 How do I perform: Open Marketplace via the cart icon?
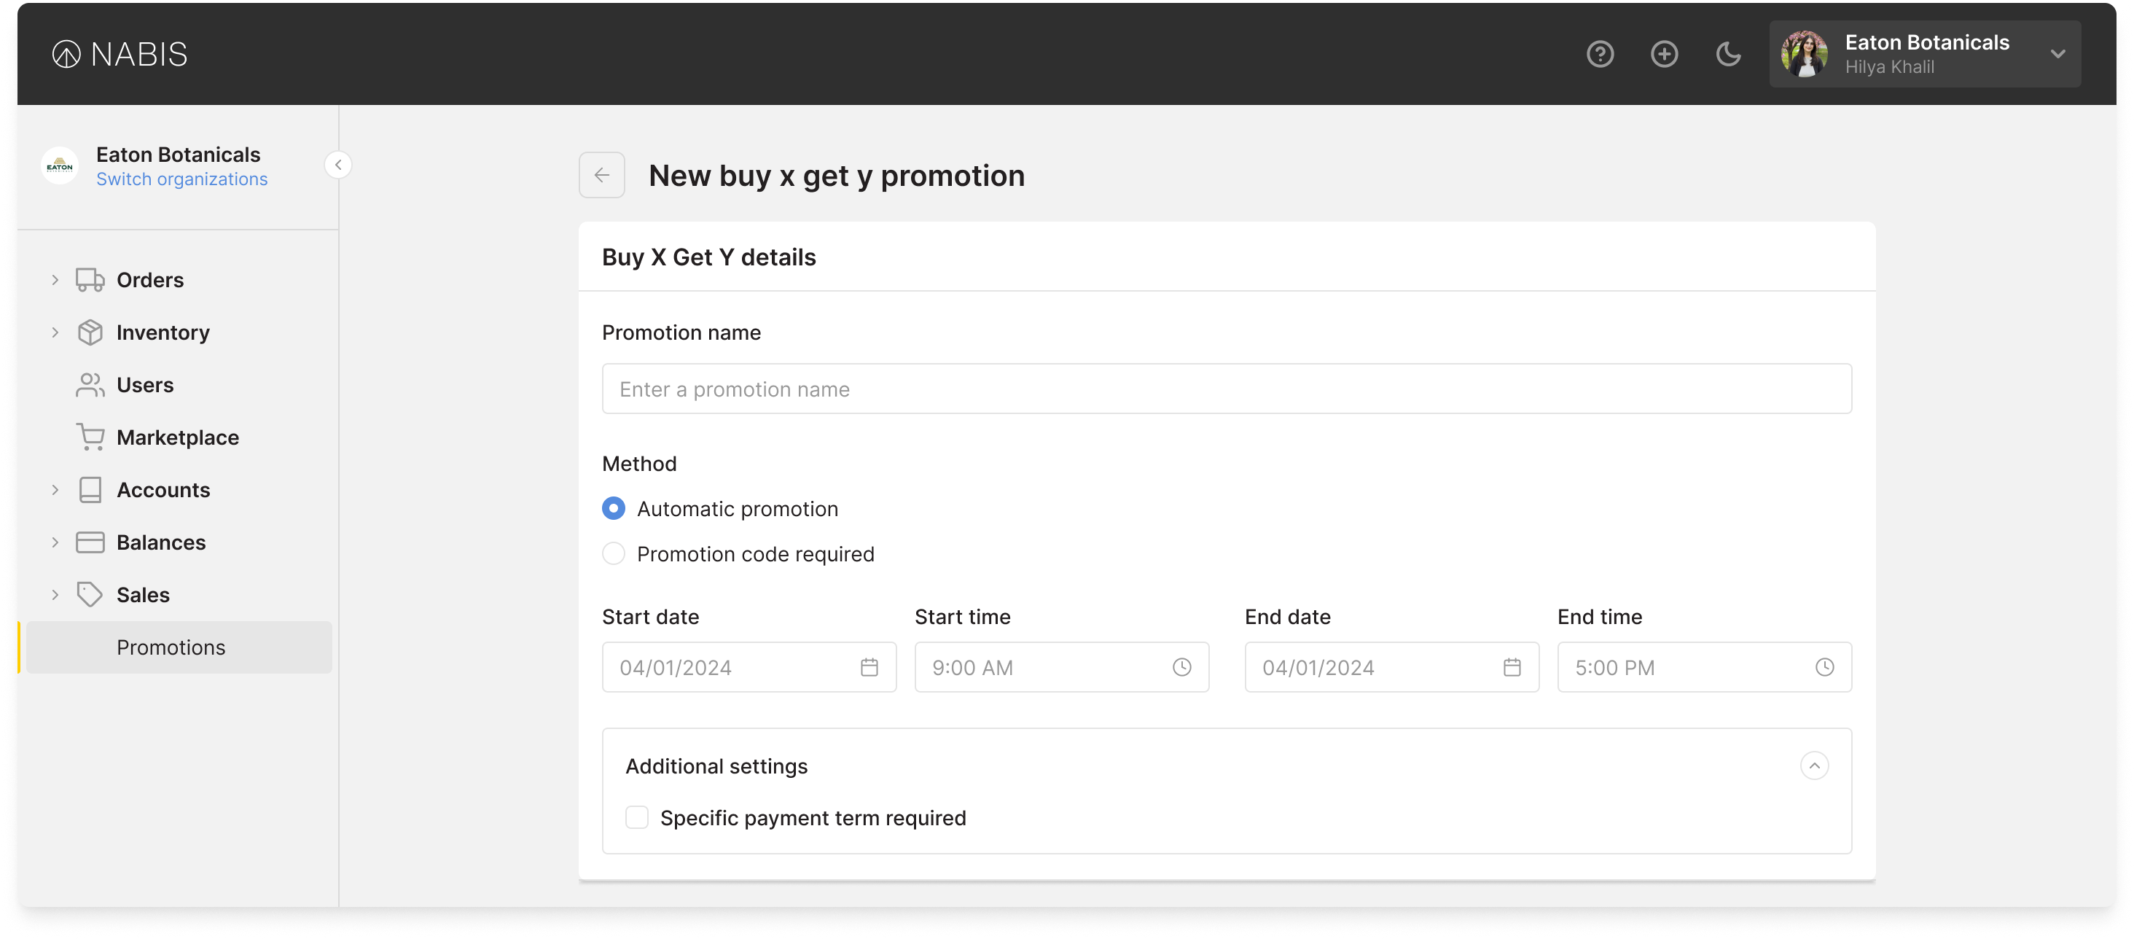(90, 437)
